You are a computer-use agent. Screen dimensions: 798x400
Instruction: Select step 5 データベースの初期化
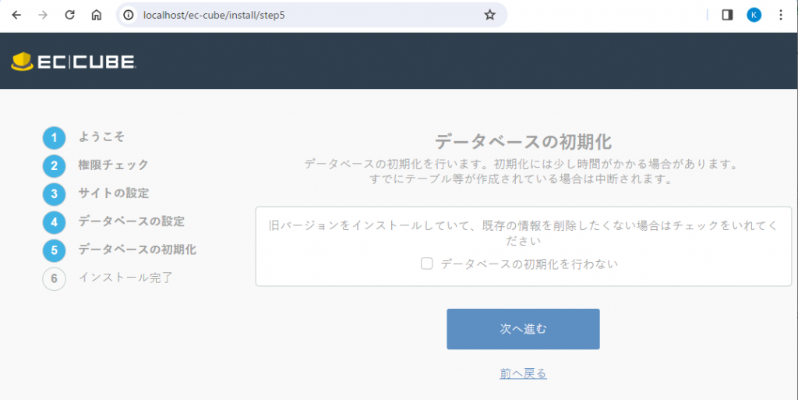[137, 250]
